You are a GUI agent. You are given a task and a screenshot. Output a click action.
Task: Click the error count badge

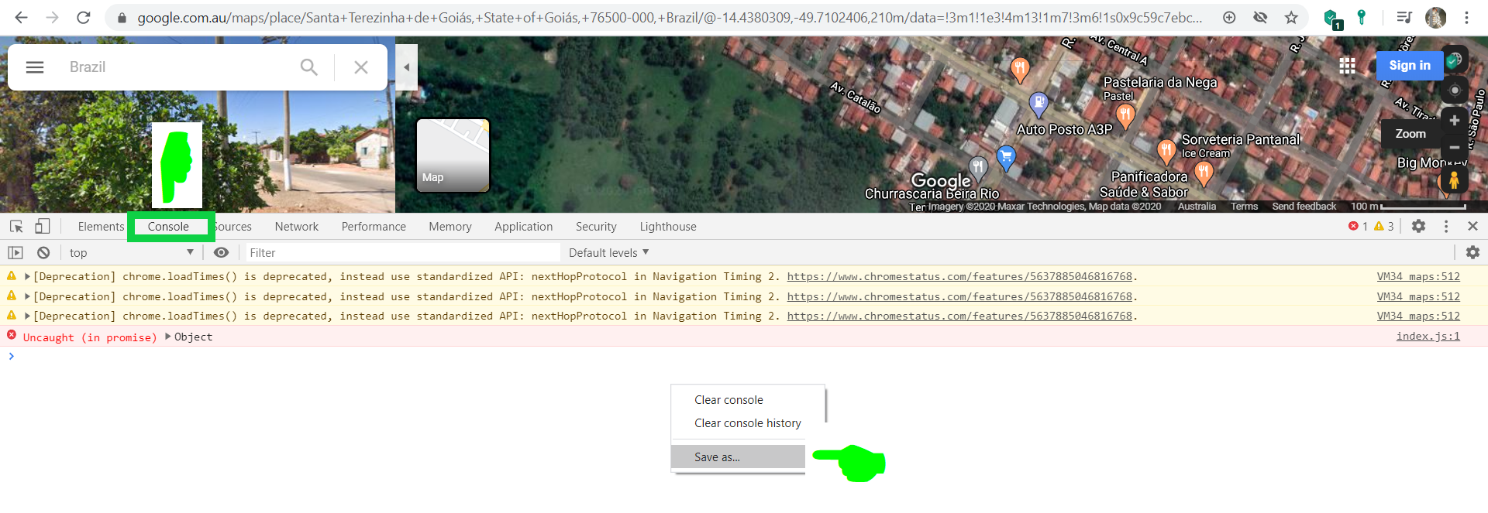[1358, 226]
